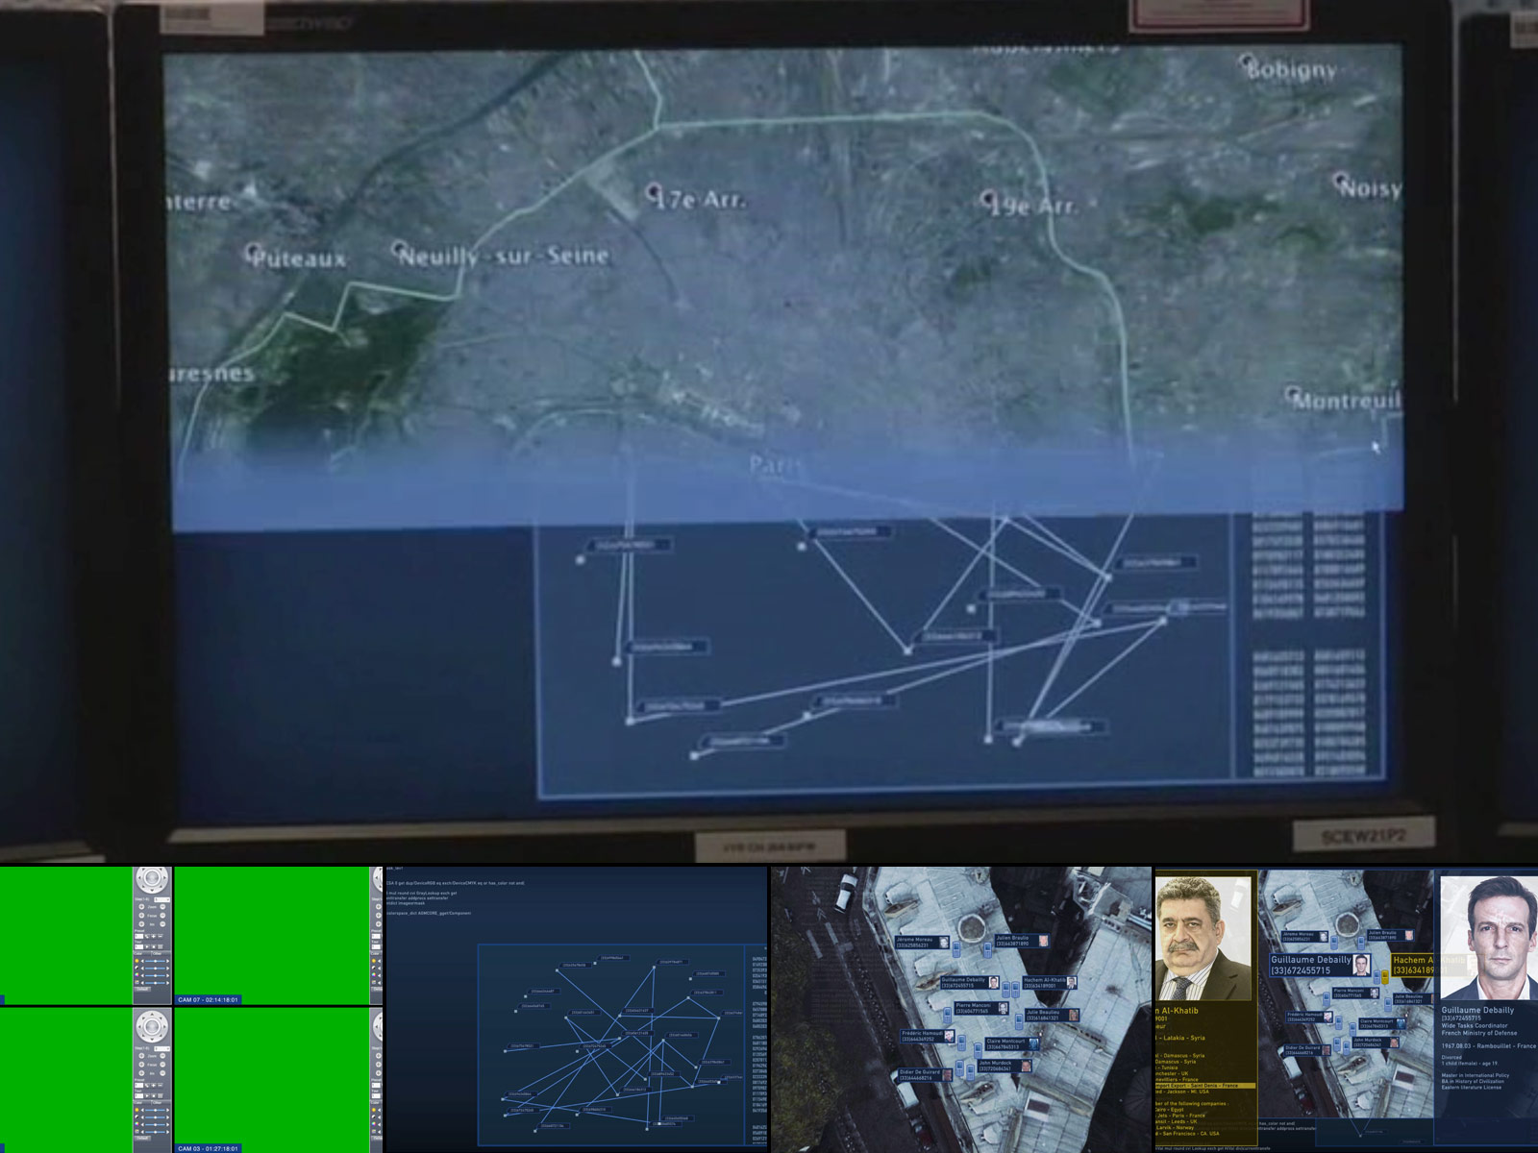Switch to Color tab left of CAM 03

[x=141, y=1103]
